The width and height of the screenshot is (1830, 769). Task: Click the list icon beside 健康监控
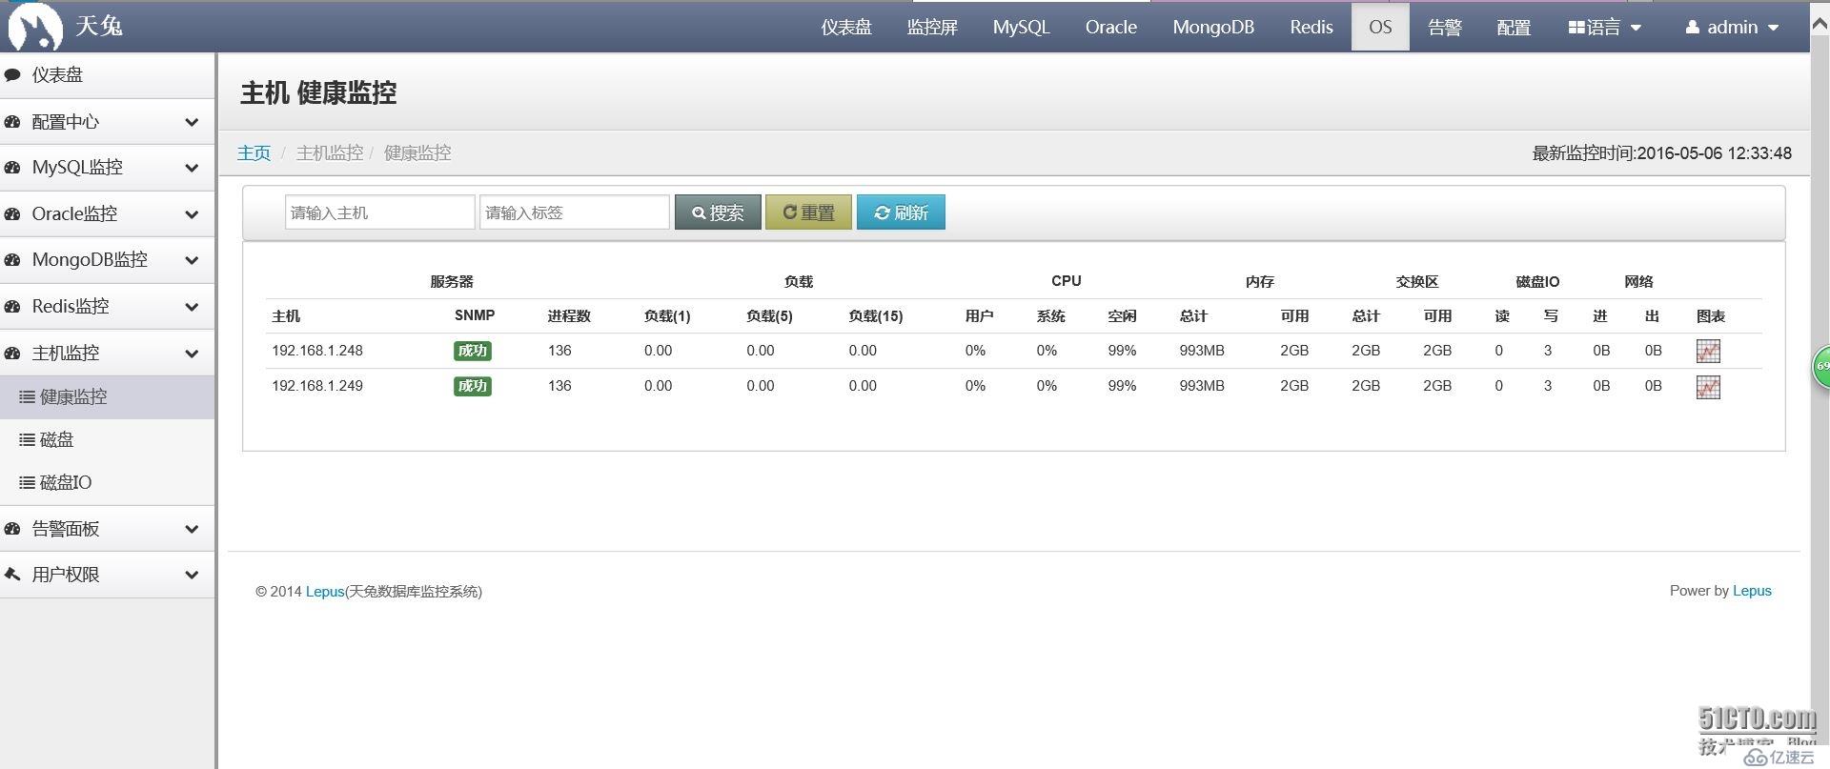tap(28, 397)
